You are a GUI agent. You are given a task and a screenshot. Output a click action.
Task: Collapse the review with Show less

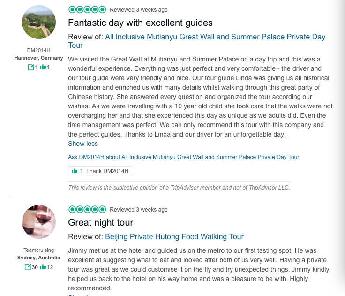tap(83, 144)
